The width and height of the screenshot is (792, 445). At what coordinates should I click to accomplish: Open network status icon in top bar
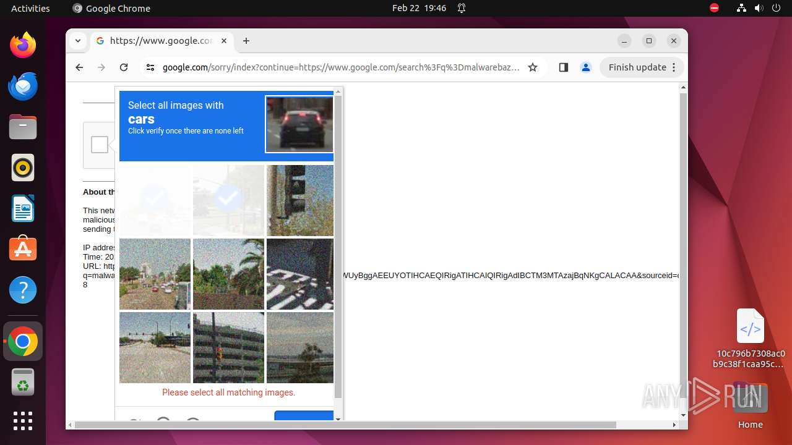[741, 8]
